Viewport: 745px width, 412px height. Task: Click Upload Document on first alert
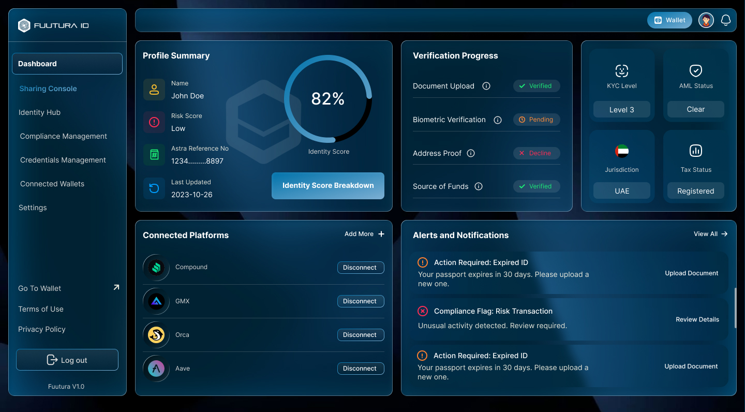coord(692,273)
